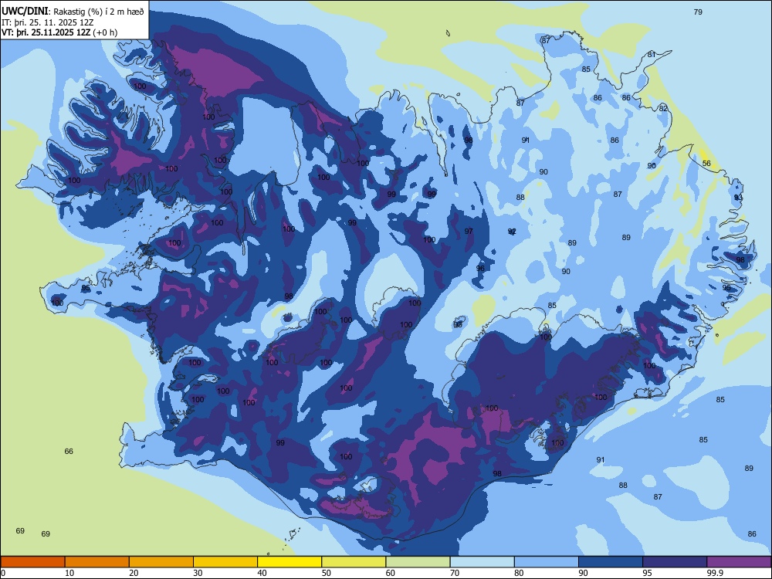Select the light green 60–70 legend swatch
The height and width of the screenshot is (579, 772).
pyautogui.click(x=418, y=562)
